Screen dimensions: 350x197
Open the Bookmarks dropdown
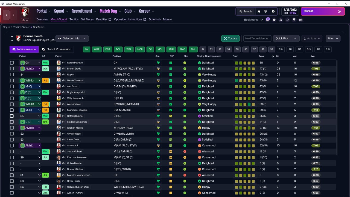253,20
